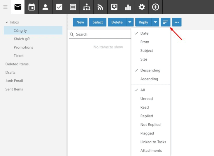The height and width of the screenshot is (156, 214).
Task: Open the hamburger menu
Action: [x=5, y=7]
